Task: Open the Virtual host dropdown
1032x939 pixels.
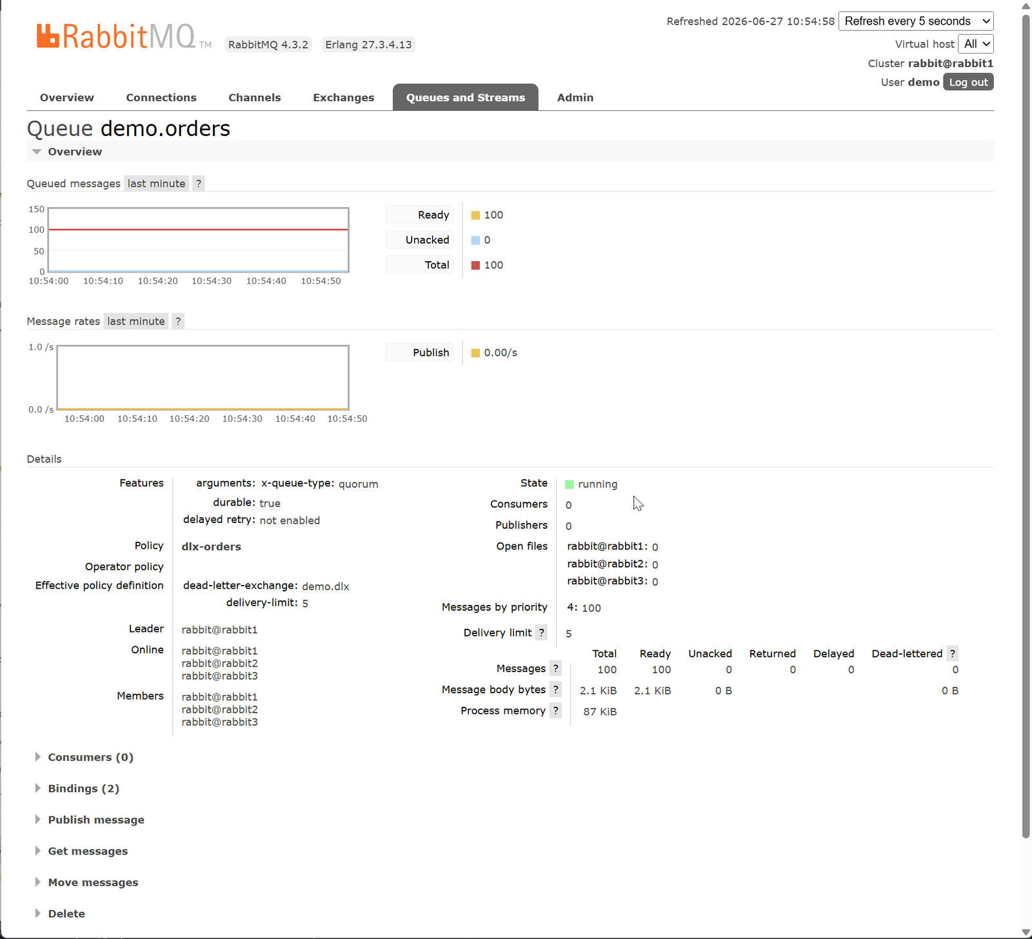Action: pyautogui.click(x=976, y=44)
